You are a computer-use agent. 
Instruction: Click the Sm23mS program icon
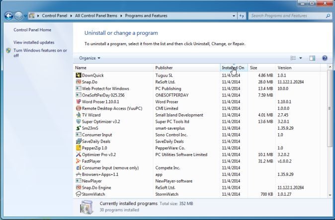coord(79,128)
